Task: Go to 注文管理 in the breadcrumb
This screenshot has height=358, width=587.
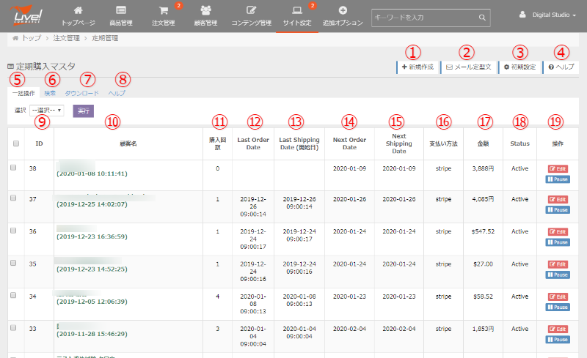Action: [66, 37]
